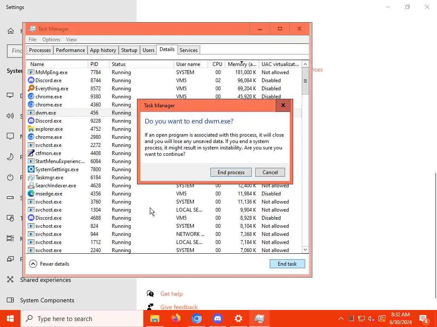Image resolution: width=437 pixels, height=327 pixels.
Task: Select svchost.exe row with PID 1304
Action: click(x=164, y=209)
